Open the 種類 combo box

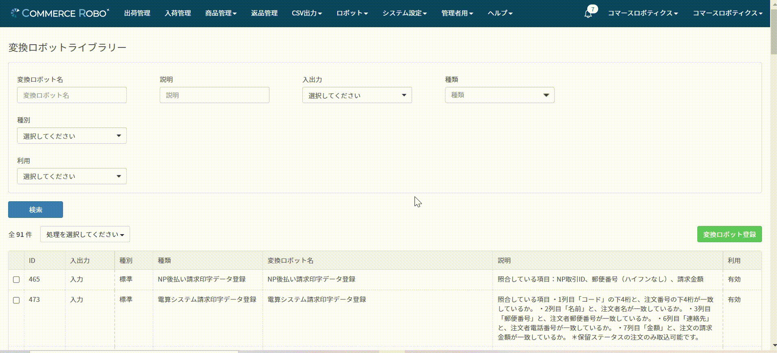pos(499,95)
